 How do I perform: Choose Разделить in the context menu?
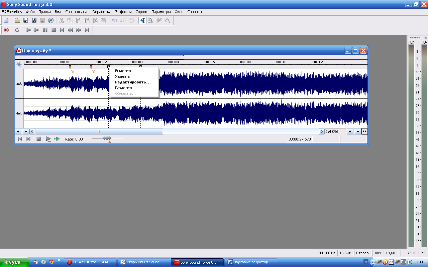coord(134,88)
